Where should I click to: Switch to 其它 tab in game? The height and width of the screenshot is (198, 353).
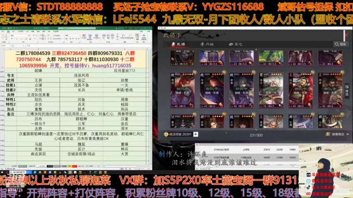(x=236, y=44)
